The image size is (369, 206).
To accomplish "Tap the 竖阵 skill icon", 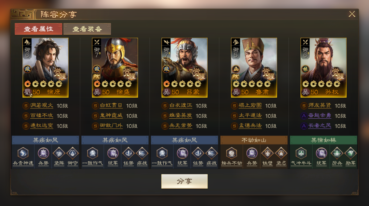I will [x=59, y=153].
